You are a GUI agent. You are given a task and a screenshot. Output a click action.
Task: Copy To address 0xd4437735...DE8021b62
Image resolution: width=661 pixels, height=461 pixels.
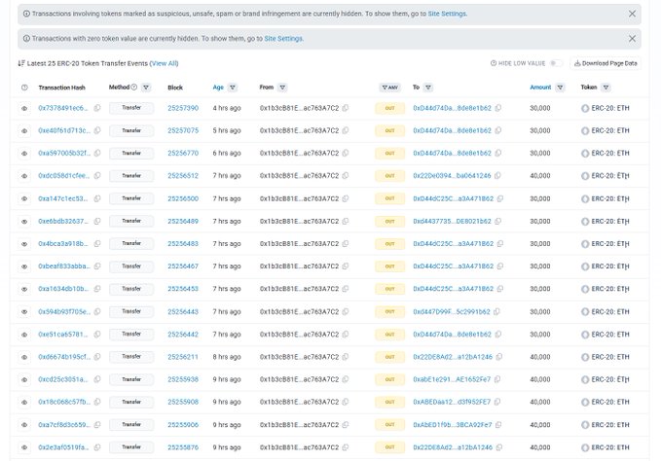click(x=497, y=221)
